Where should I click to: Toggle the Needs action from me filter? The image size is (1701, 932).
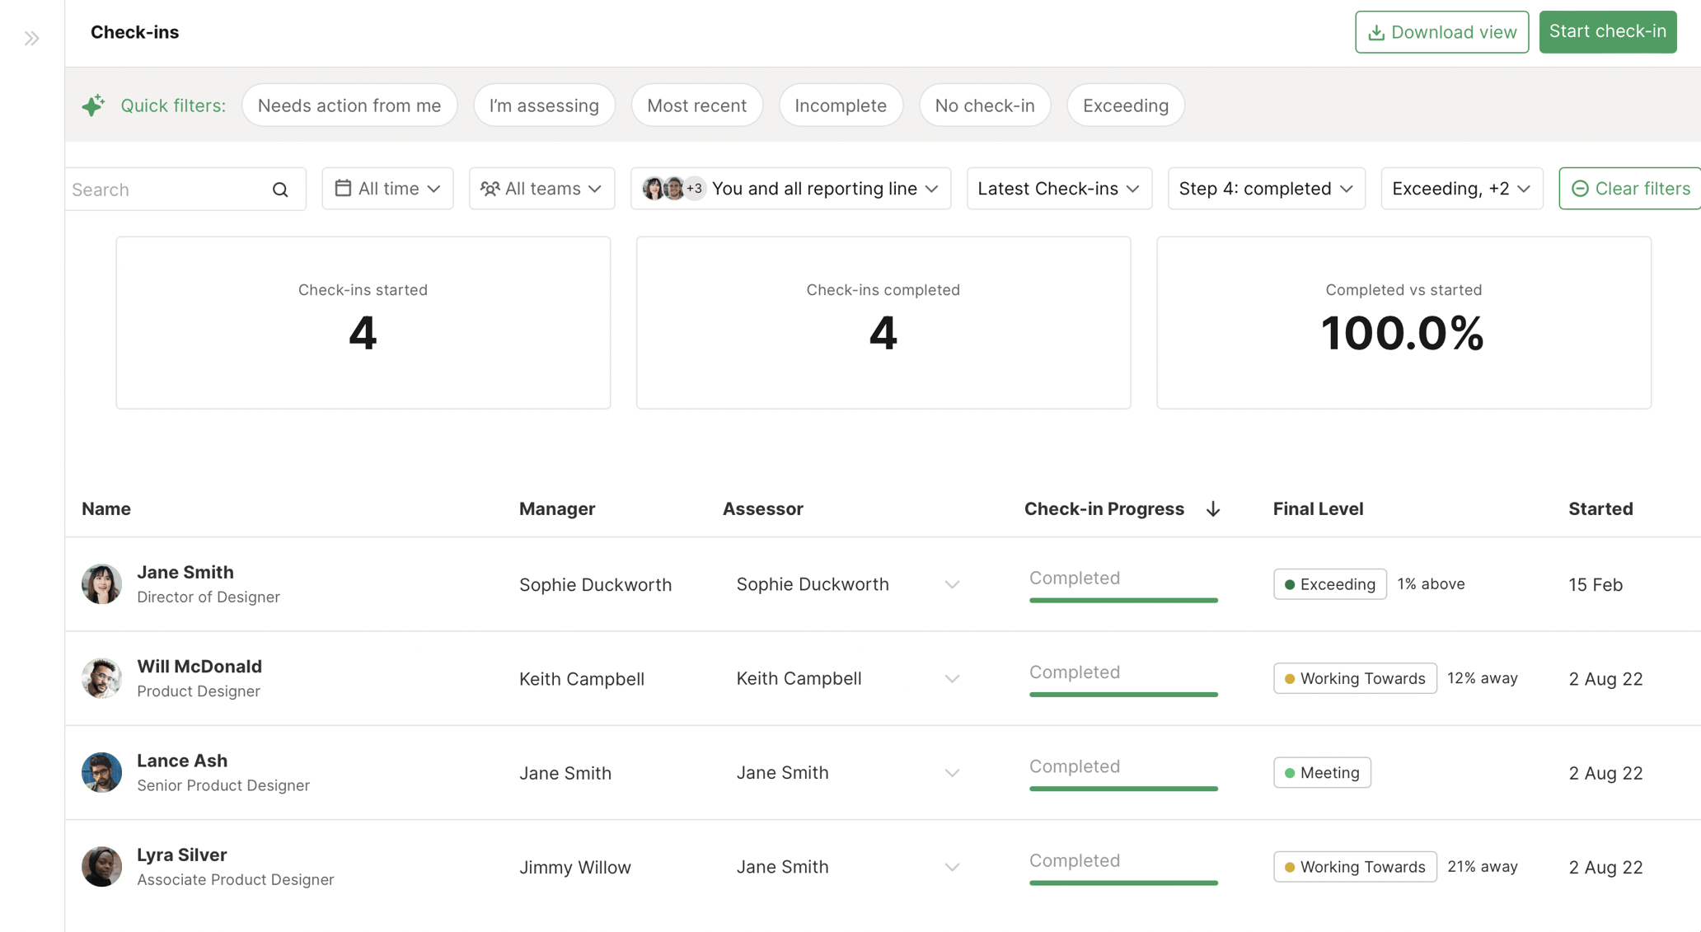pos(349,105)
